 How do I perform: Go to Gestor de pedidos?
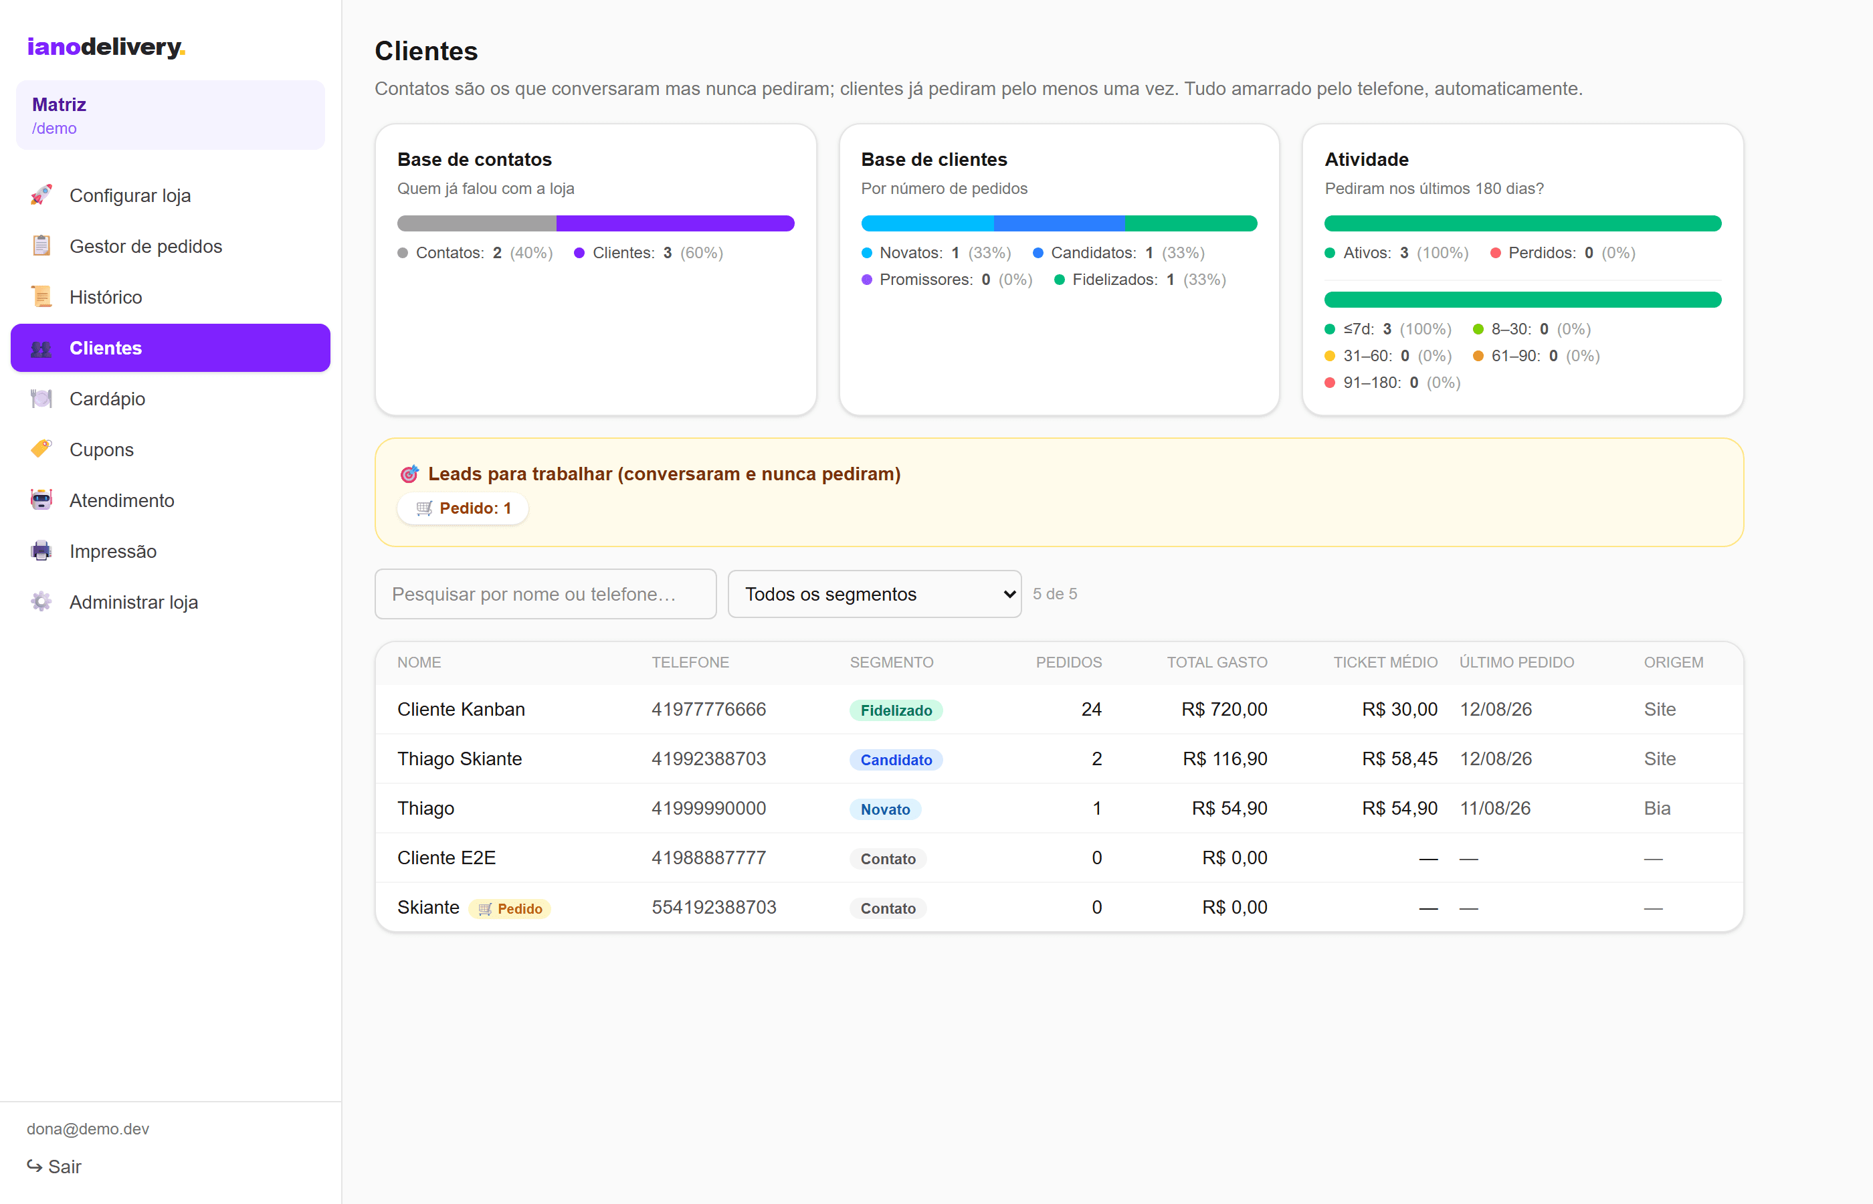[171, 246]
